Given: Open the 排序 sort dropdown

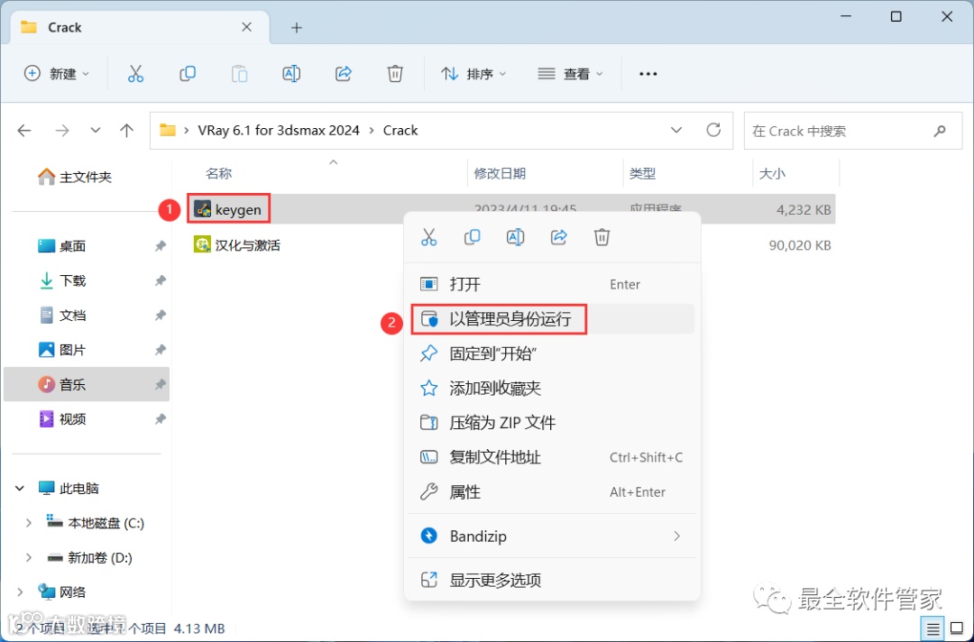Looking at the screenshot, I should tap(473, 74).
